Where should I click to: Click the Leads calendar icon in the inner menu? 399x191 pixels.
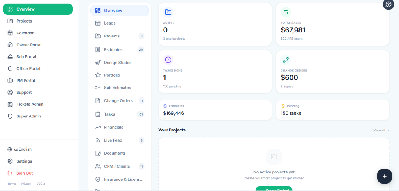click(98, 23)
